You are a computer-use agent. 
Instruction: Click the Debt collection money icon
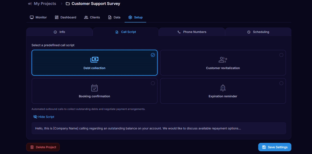pyautogui.click(x=94, y=60)
